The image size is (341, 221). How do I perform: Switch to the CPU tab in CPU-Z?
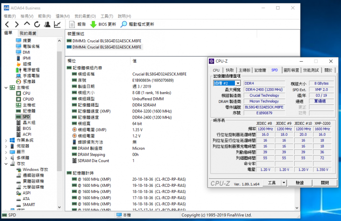(x=216, y=70)
